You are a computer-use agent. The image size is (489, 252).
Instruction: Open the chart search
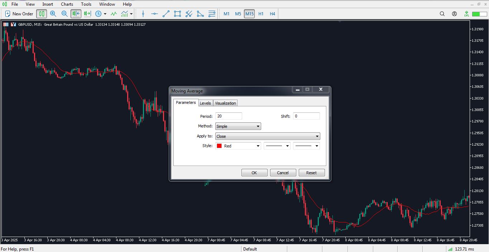tap(442, 14)
